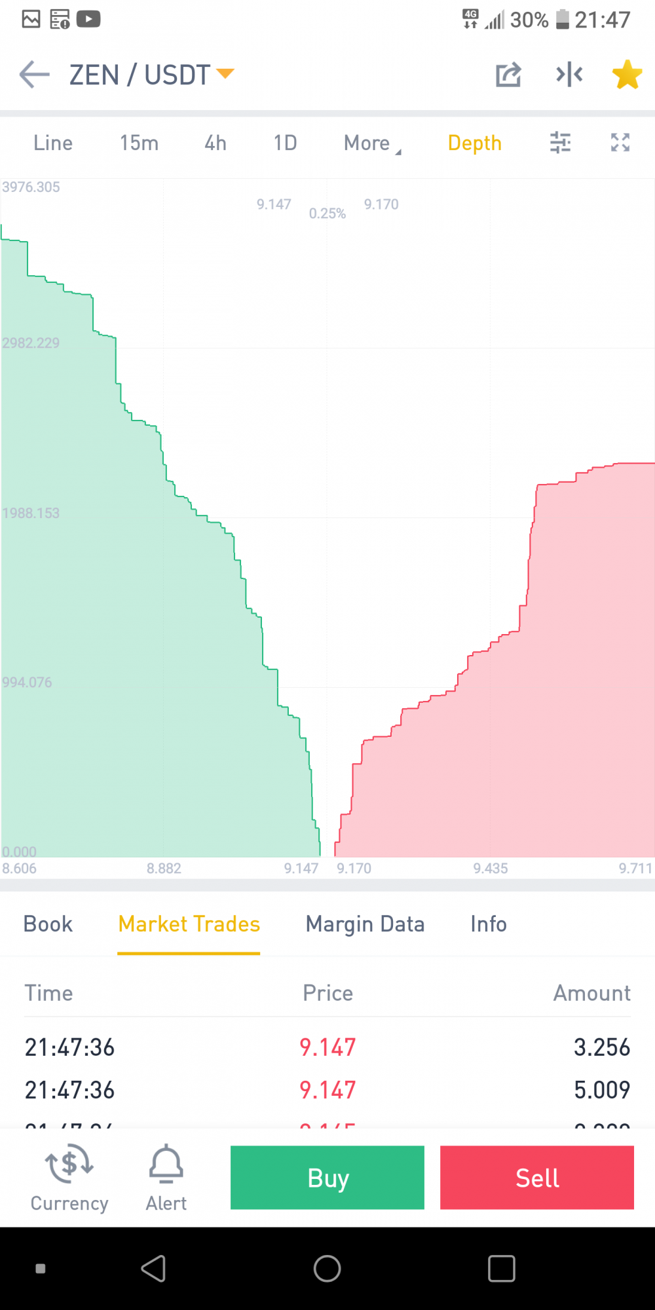Choose the 1D chart interval
655x1310 pixels.
pyautogui.click(x=285, y=143)
